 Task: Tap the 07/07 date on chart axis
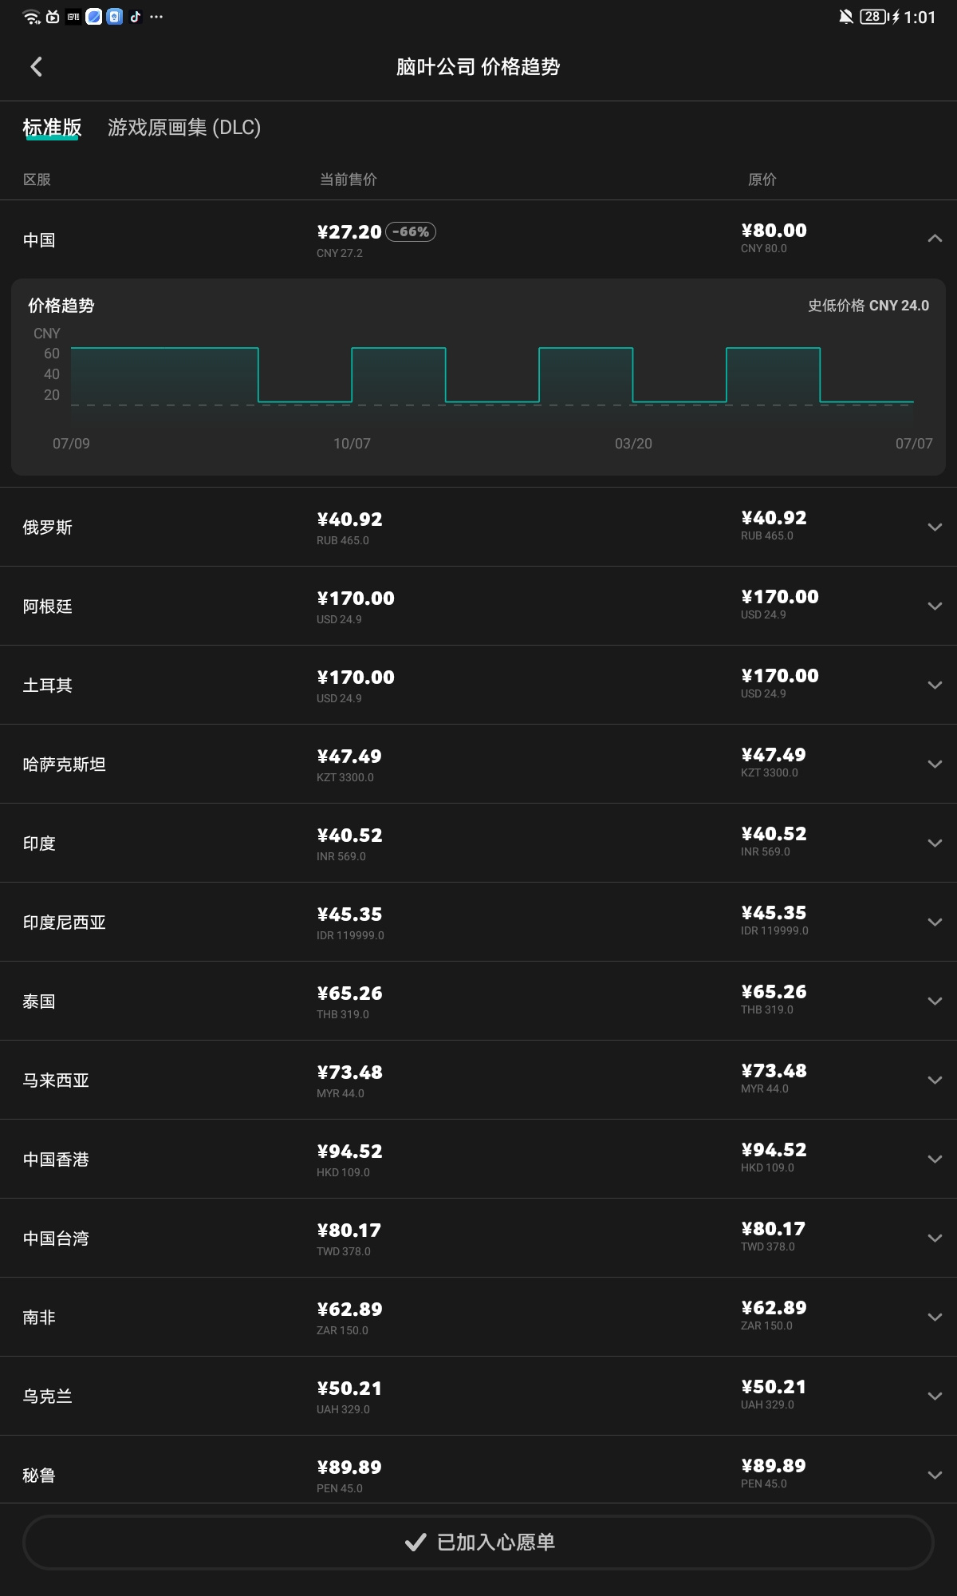[x=914, y=444]
